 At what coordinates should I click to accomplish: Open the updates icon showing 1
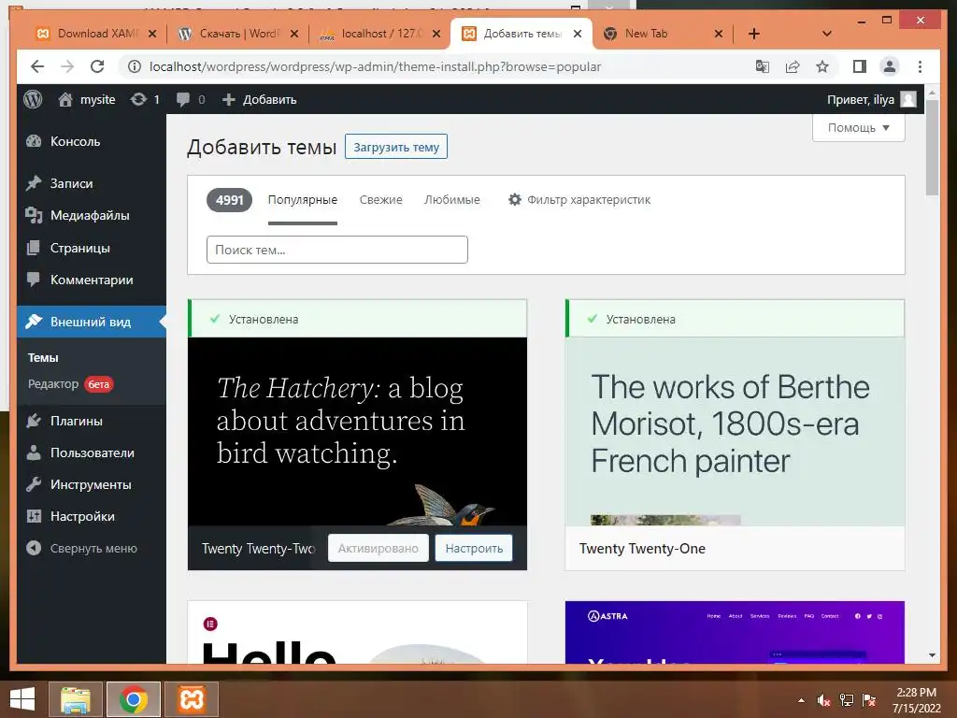[x=145, y=99]
